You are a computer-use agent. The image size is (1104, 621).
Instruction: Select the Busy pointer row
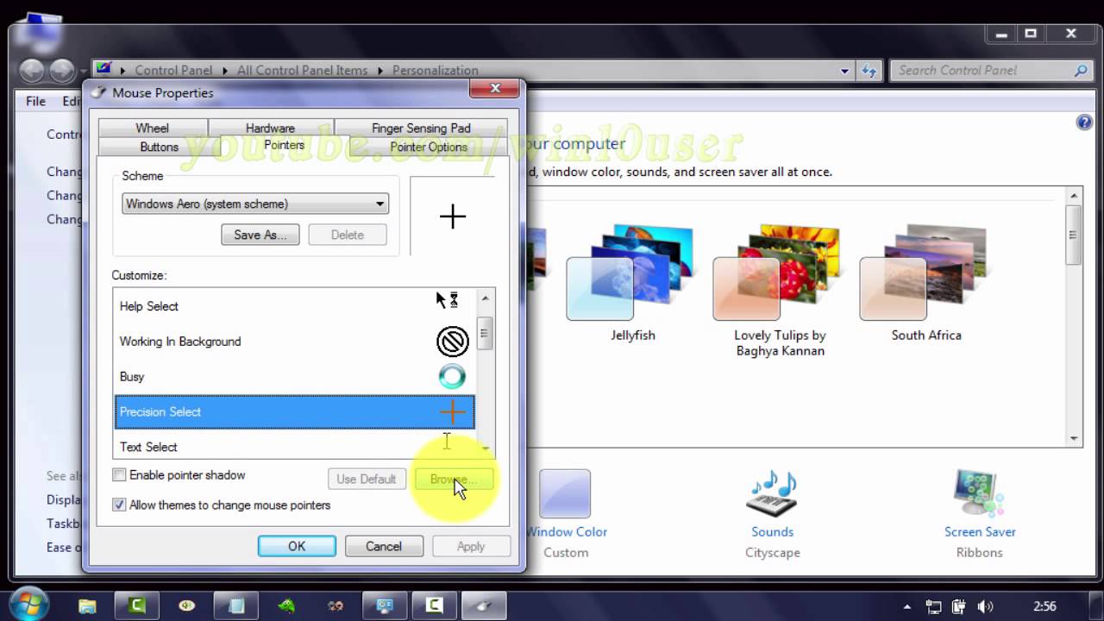click(x=294, y=377)
